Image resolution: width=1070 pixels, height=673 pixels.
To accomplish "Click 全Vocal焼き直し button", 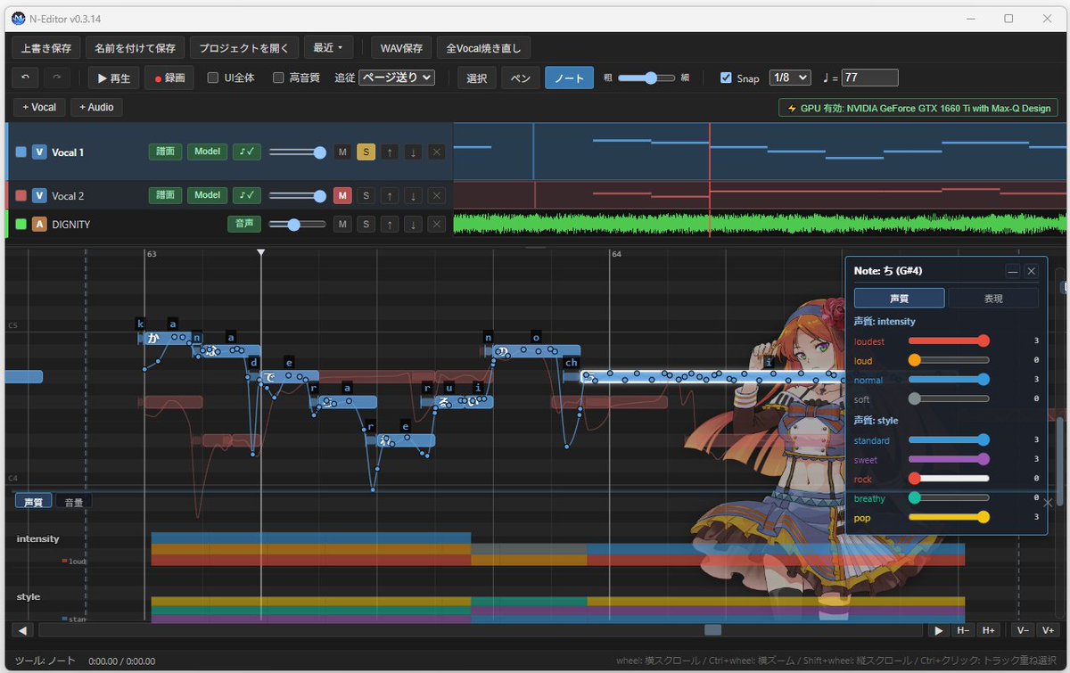I will pos(484,47).
